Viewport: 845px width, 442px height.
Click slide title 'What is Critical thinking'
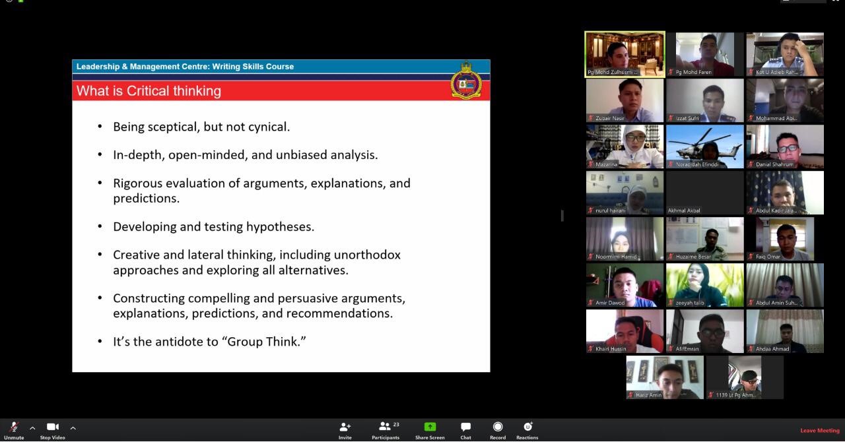point(149,91)
